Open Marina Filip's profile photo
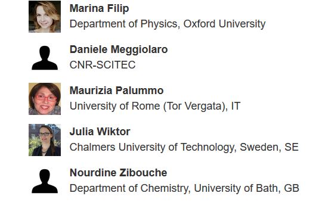The width and height of the screenshot is (313, 221). click(45, 17)
